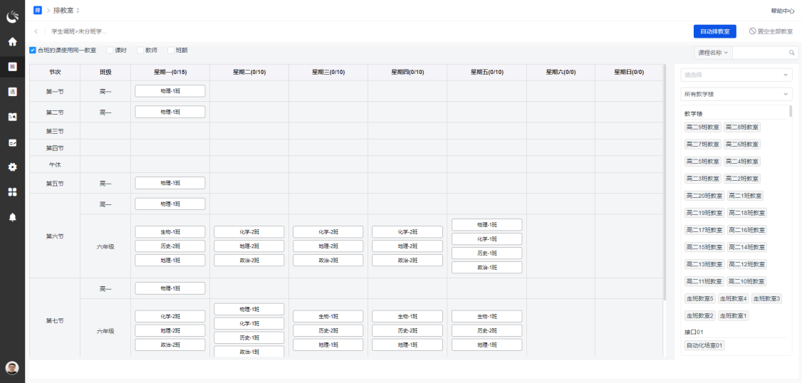This screenshot has height=383, width=802.
Task: Go back using the left arrow icon
Action: (36, 31)
